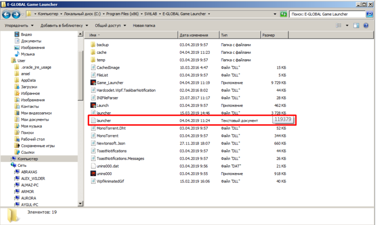Image resolution: width=376 pixels, height=225 pixels.
Task: Open the Добавить в библиотеку menu
Action: point(64,26)
